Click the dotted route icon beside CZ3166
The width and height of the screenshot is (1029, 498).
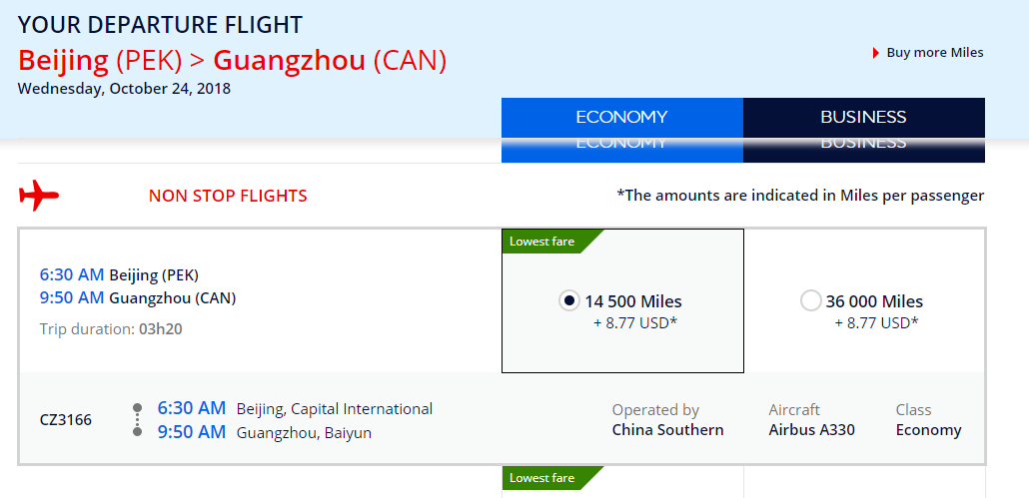(x=137, y=420)
